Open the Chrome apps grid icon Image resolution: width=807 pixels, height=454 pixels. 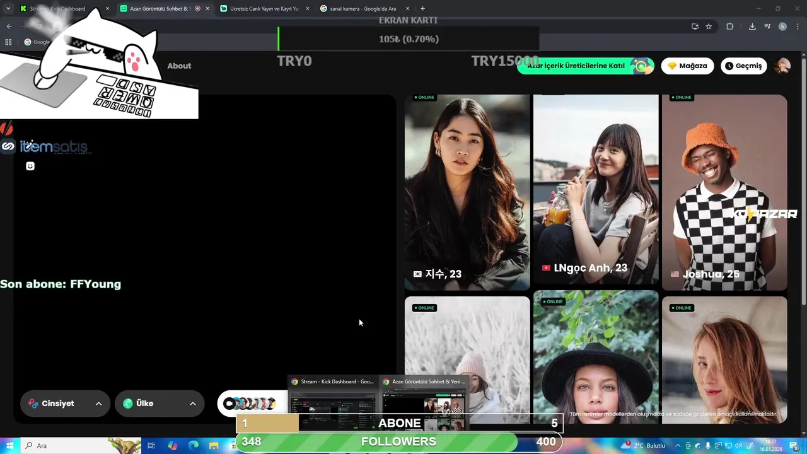click(8, 42)
